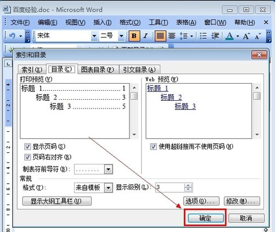Toggle the Italic formatting icon
279x232 pixels.
(146, 35)
